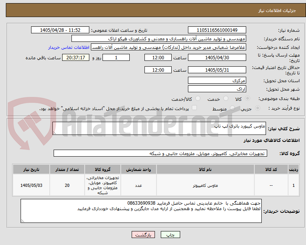This screenshot has height=245, width=306.
Task: Click the اطلاعات کالاهای مورد نیاز heading
Action: (x=271, y=140)
